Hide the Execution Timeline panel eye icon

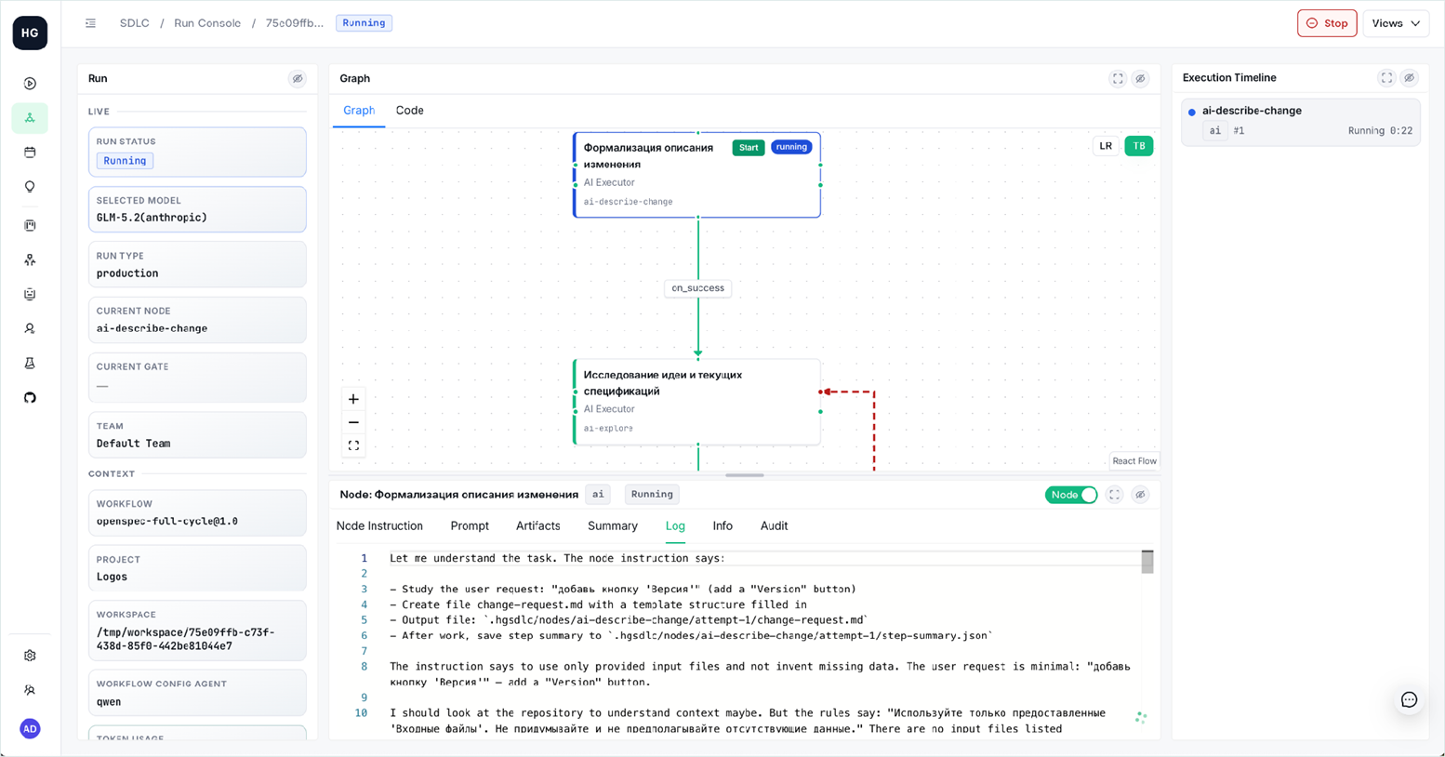pos(1410,78)
